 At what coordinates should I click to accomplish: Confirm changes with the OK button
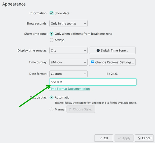click(x=104, y=138)
